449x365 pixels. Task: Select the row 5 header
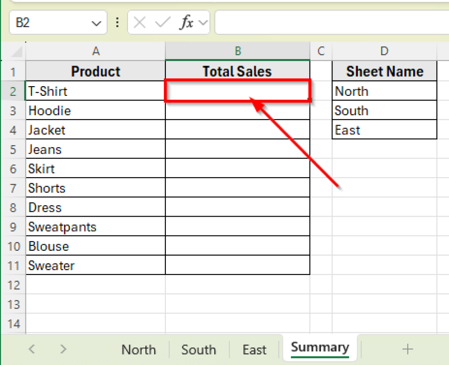point(14,149)
